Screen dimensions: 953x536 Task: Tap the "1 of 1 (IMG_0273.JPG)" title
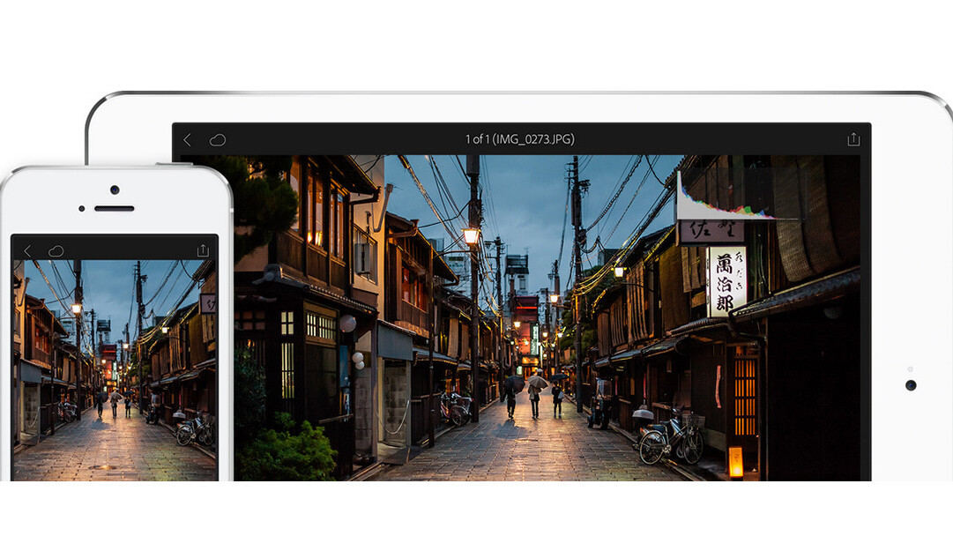pyautogui.click(x=519, y=139)
